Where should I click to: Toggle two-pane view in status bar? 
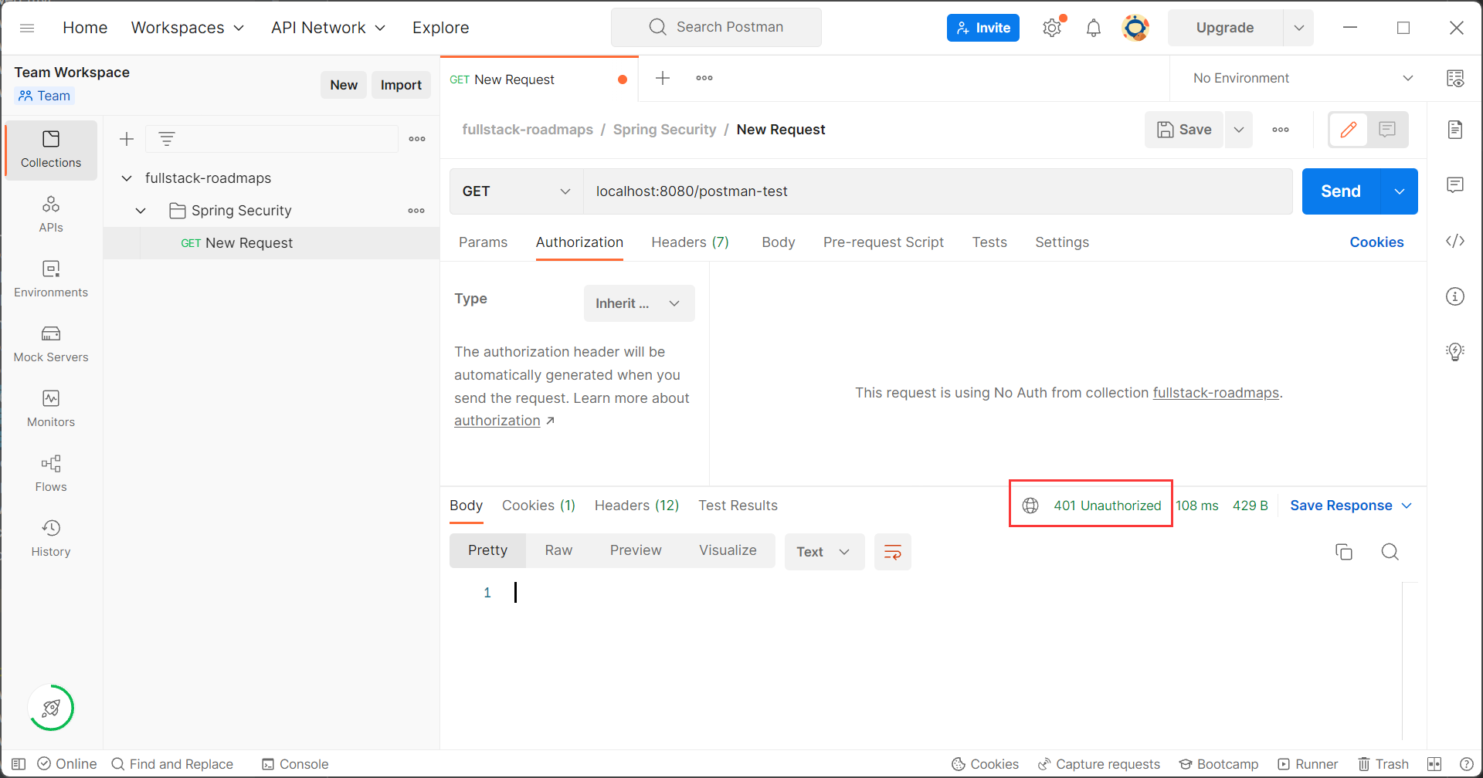(x=1434, y=764)
